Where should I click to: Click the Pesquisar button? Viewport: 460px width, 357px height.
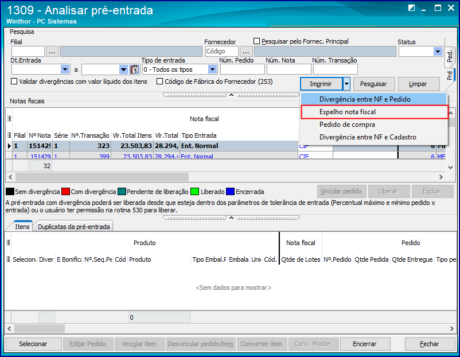point(374,84)
